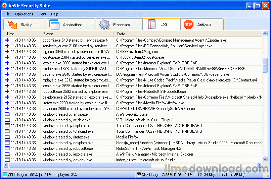Click the vertical scrollbar down arrow
The width and height of the screenshot is (271, 179).
[265, 160]
